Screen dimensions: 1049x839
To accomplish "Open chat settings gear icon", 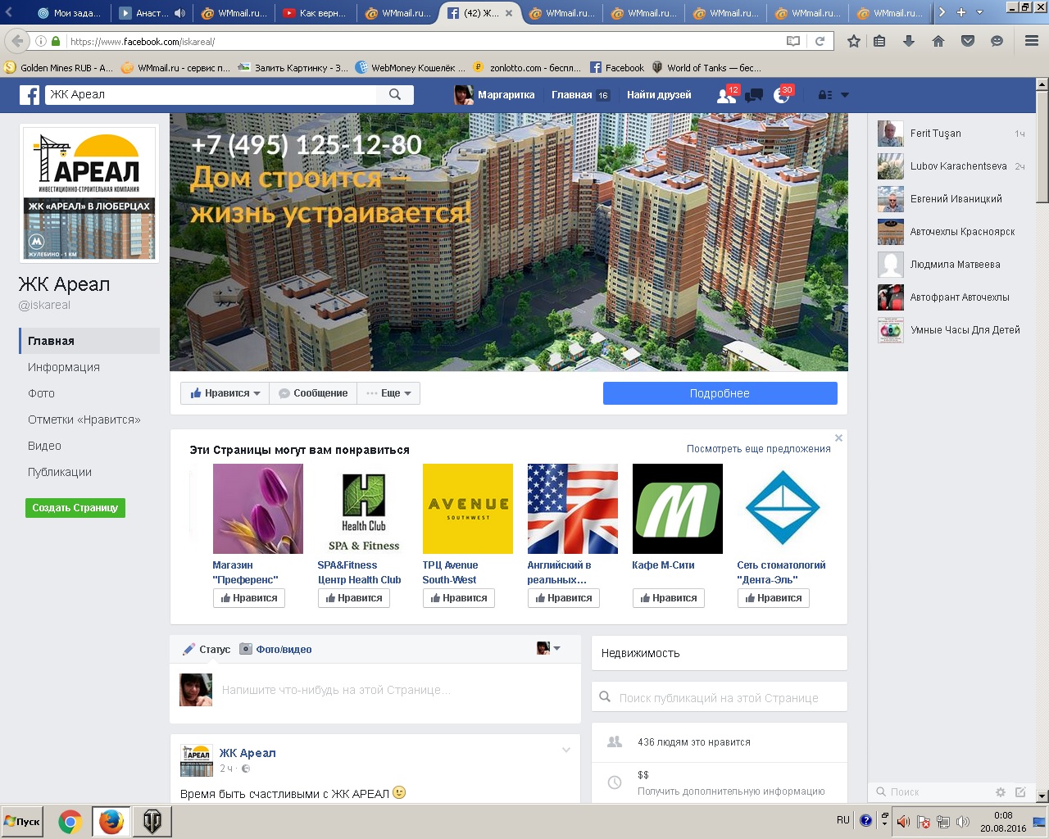I will pos(1000,792).
